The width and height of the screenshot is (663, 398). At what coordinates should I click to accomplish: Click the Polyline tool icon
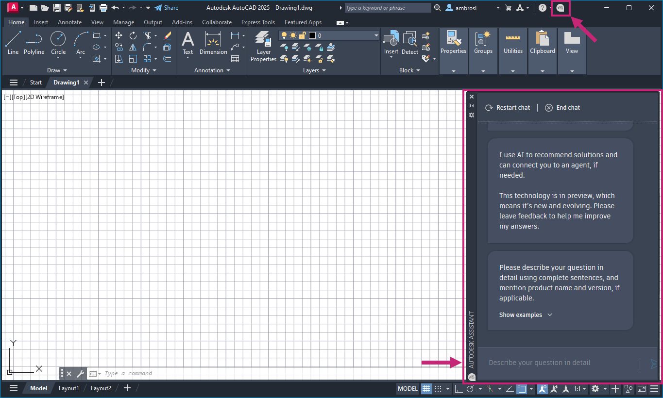click(x=34, y=43)
